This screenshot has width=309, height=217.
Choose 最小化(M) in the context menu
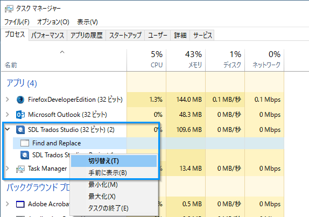pos(114,185)
